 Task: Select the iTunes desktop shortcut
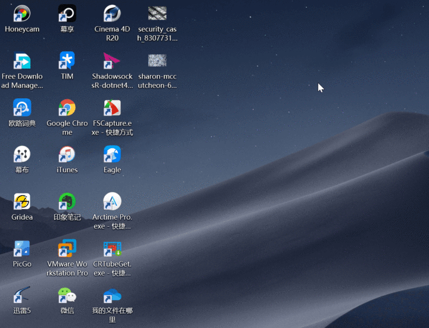pyautogui.click(x=67, y=154)
